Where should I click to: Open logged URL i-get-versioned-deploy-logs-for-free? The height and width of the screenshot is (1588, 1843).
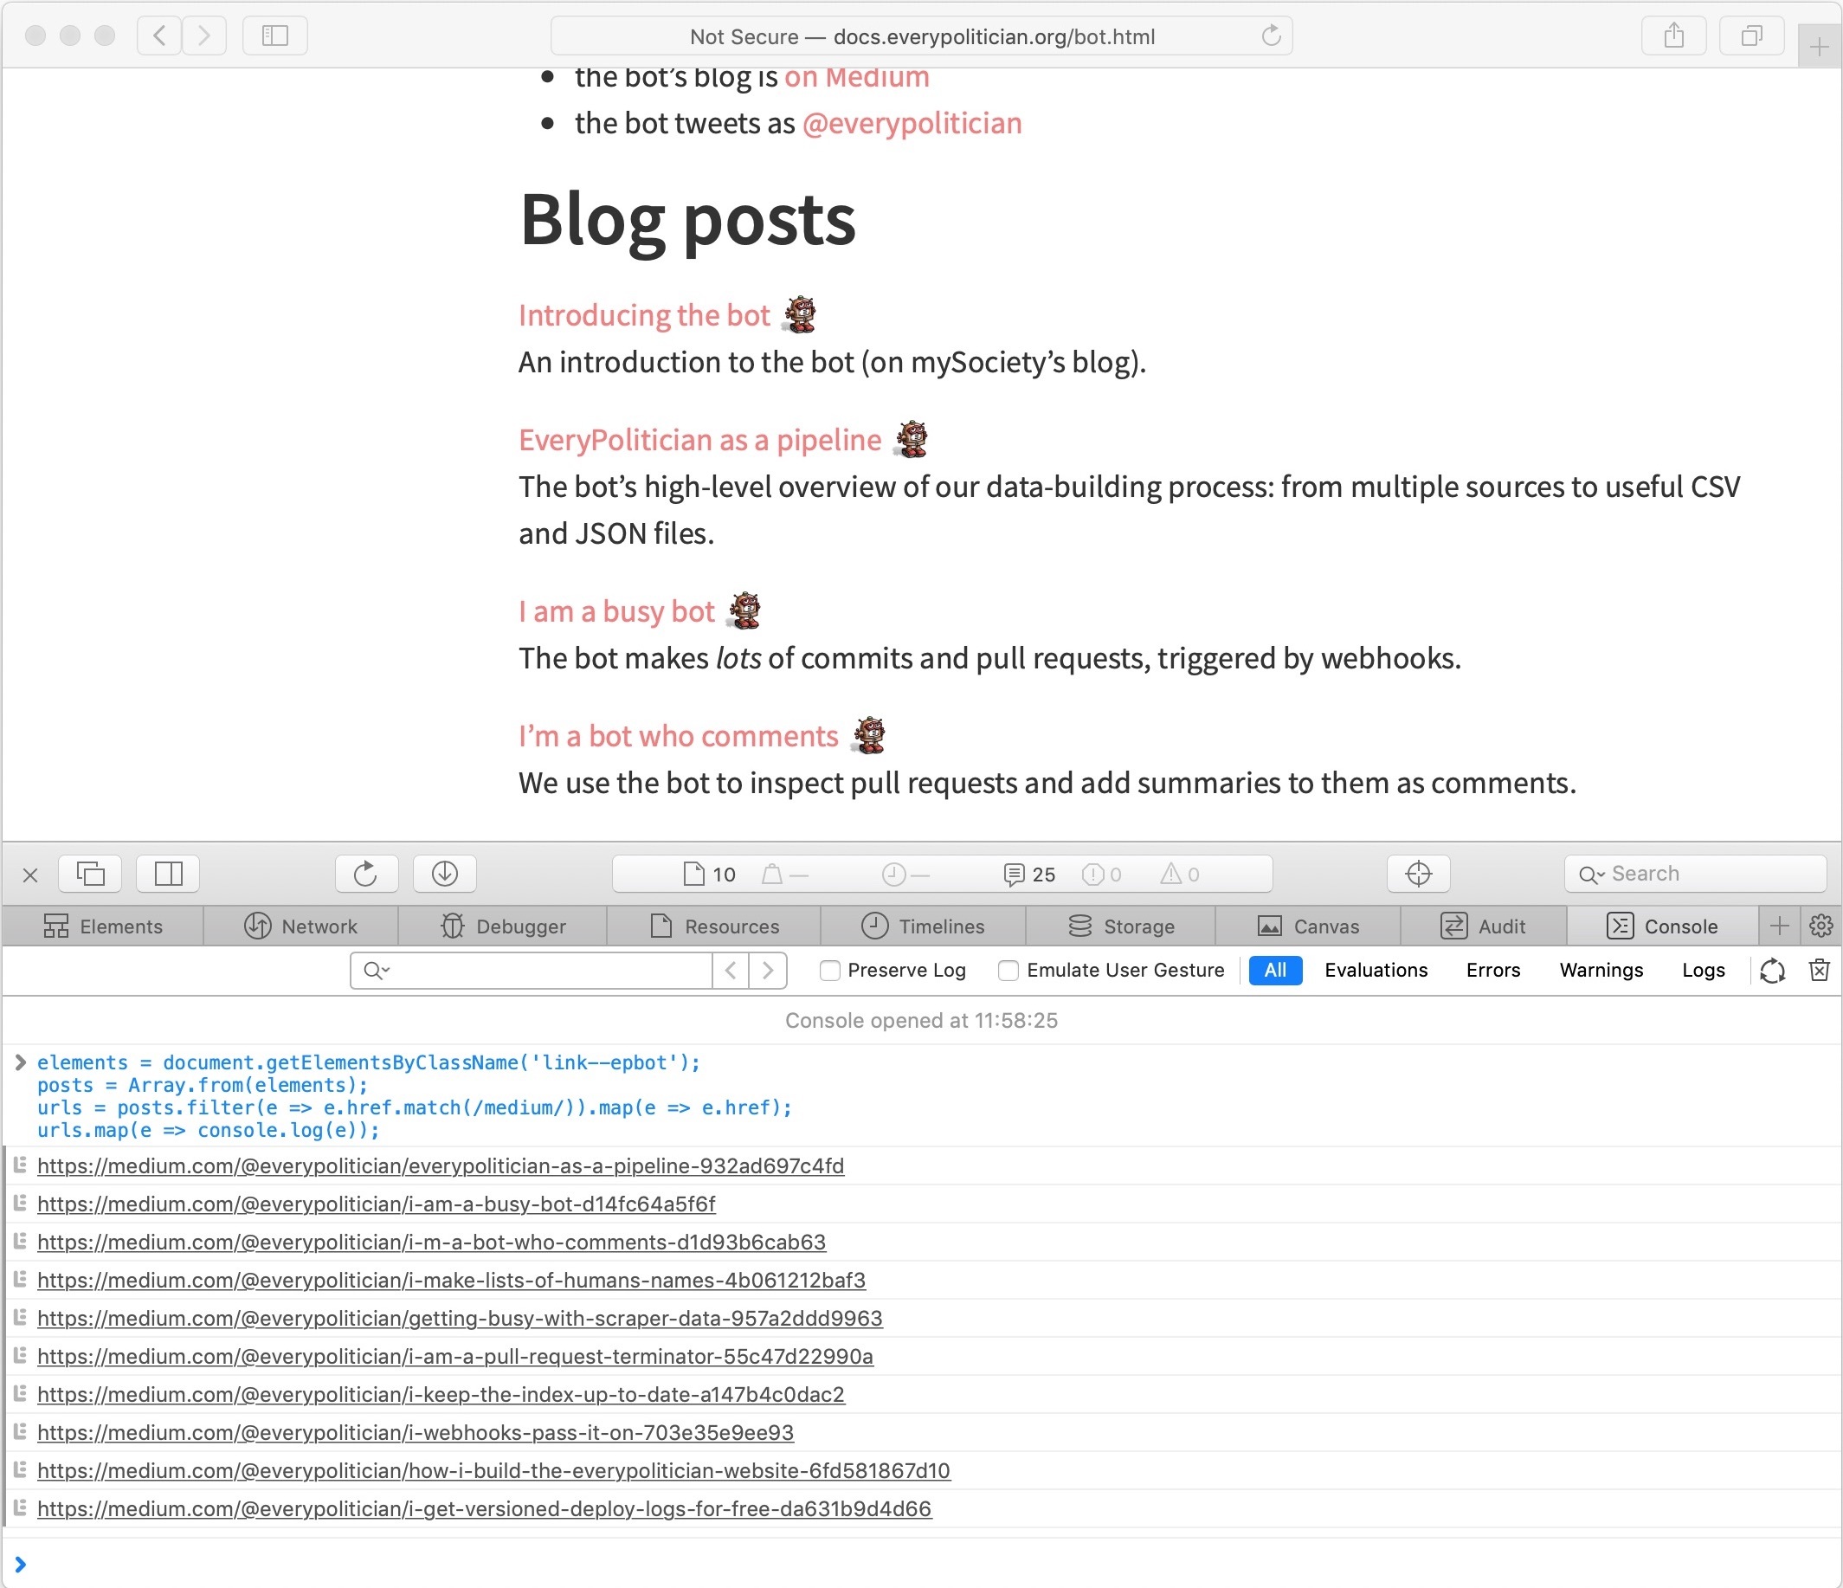pos(485,1509)
